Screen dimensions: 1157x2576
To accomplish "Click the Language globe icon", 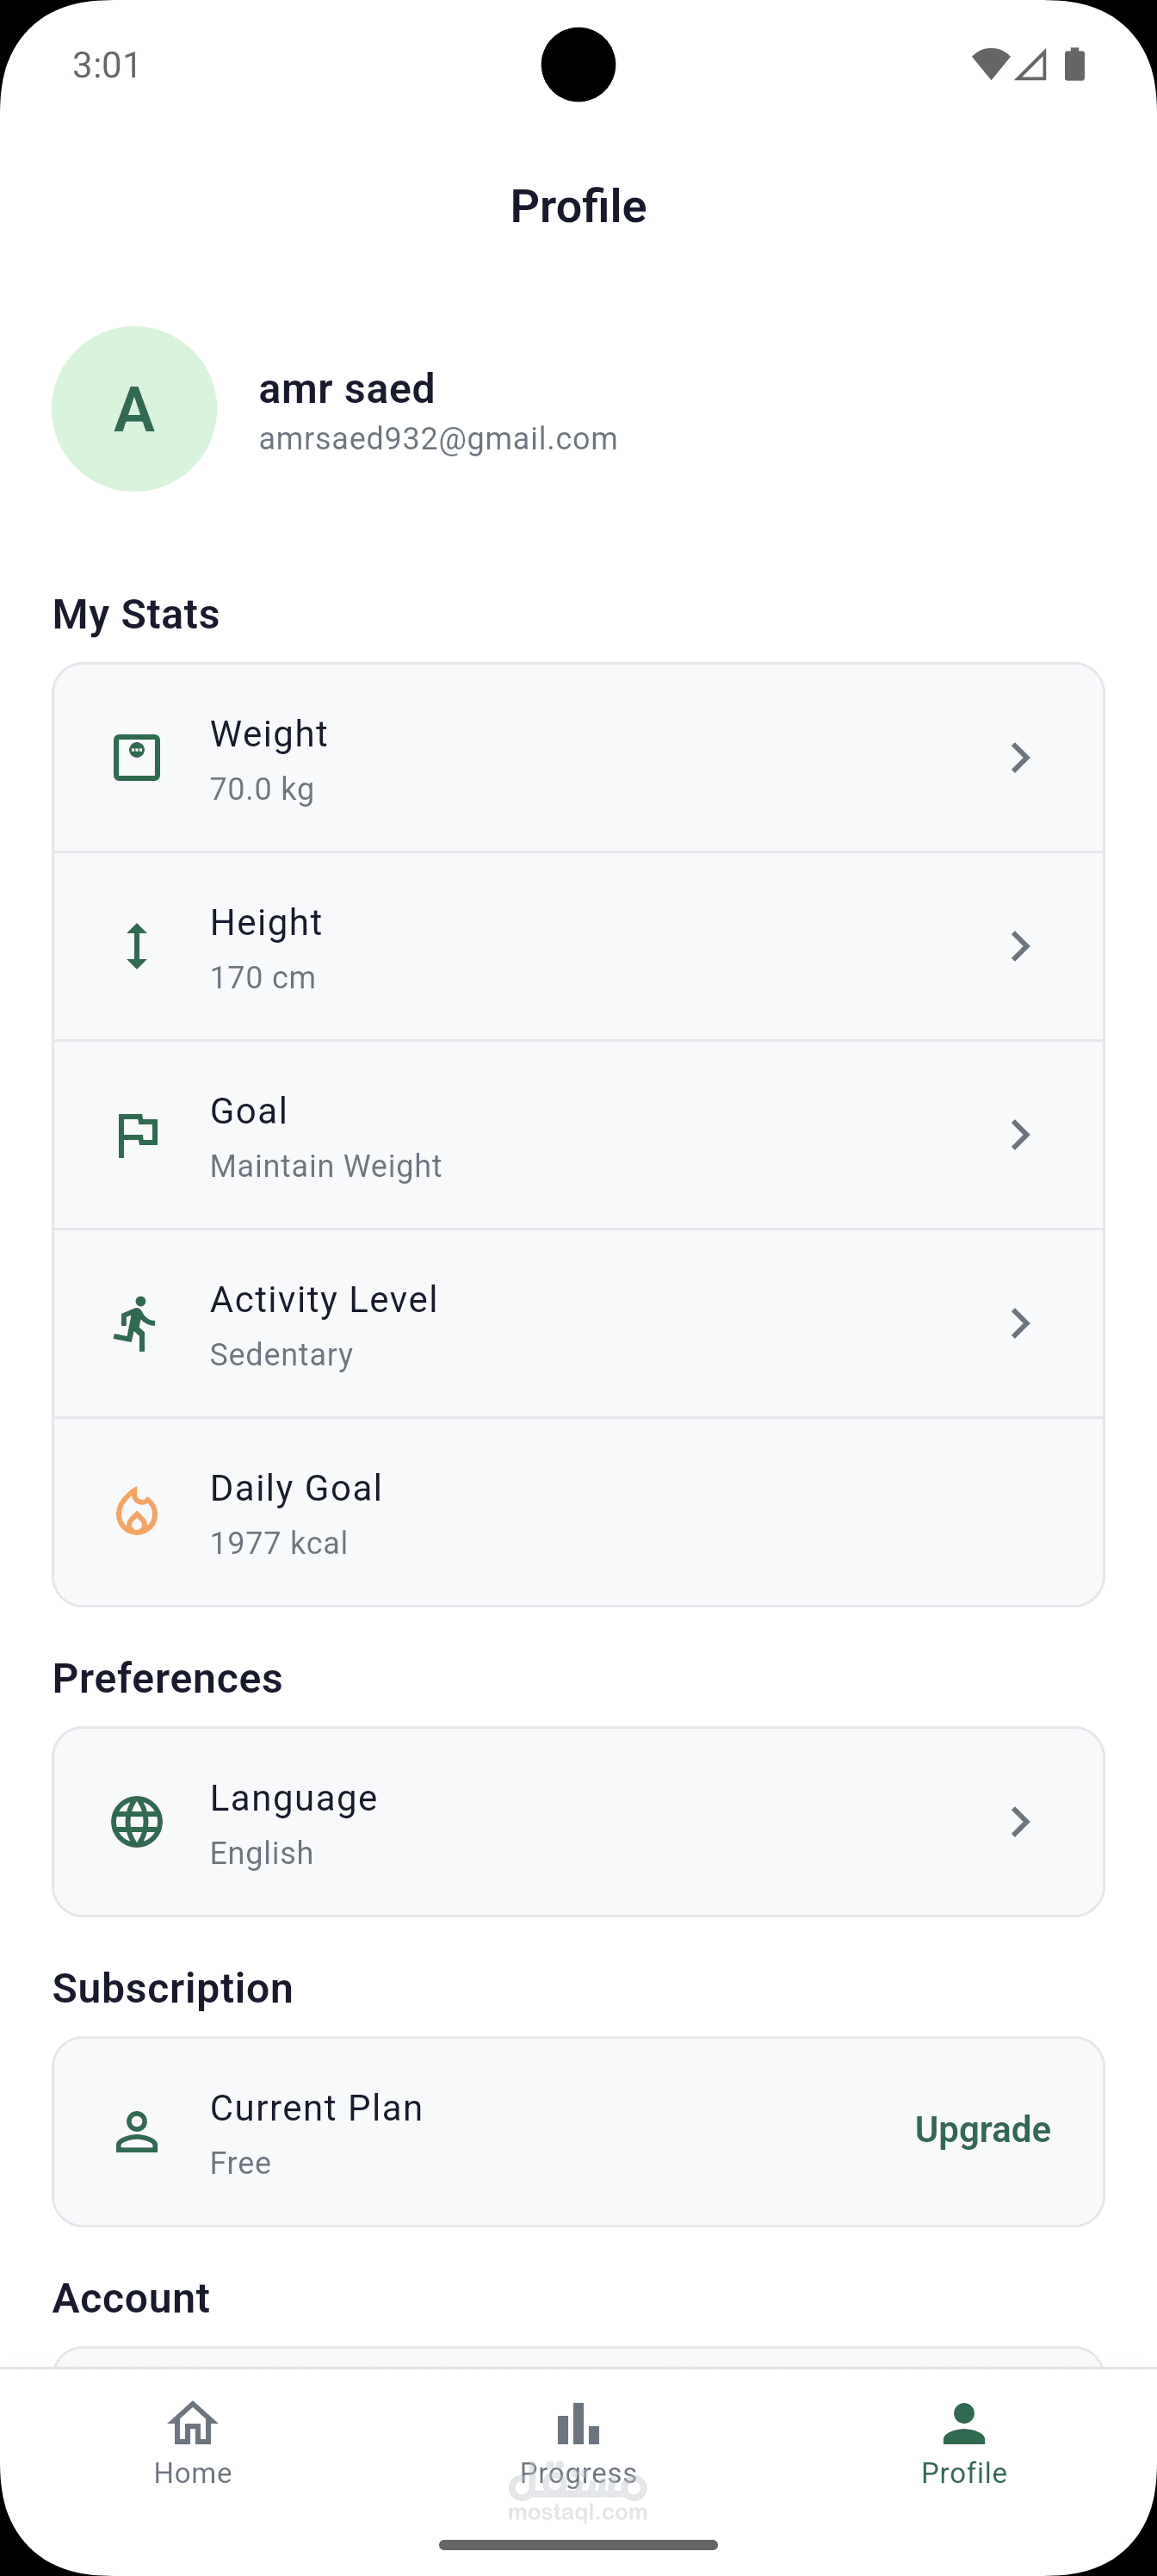I will (x=137, y=1821).
